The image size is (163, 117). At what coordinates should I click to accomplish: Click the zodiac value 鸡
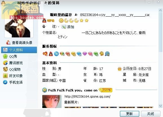pos(101,75)
